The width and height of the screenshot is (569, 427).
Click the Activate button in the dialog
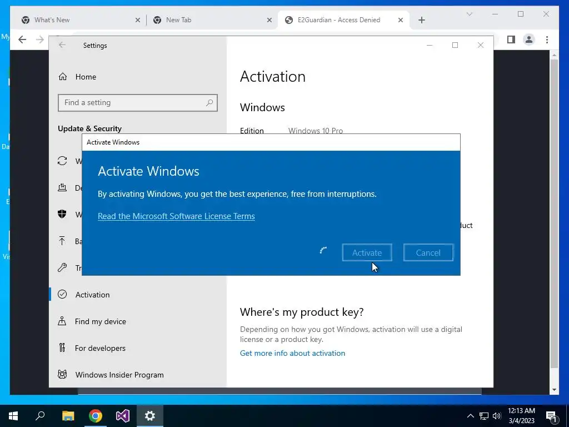pyautogui.click(x=367, y=252)
